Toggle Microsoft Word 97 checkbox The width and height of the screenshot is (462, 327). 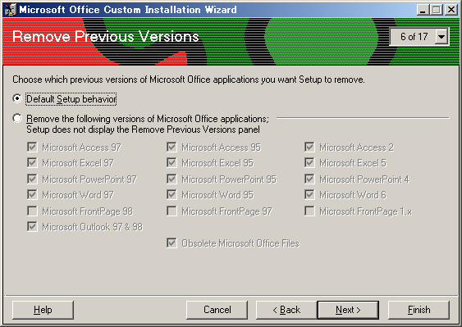tap(32, 194)
